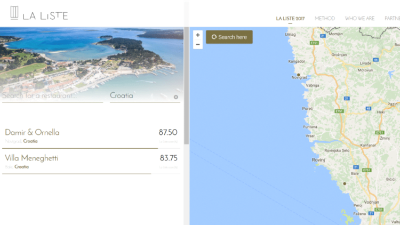Click the results list scrollbar

tap(187, 85)
